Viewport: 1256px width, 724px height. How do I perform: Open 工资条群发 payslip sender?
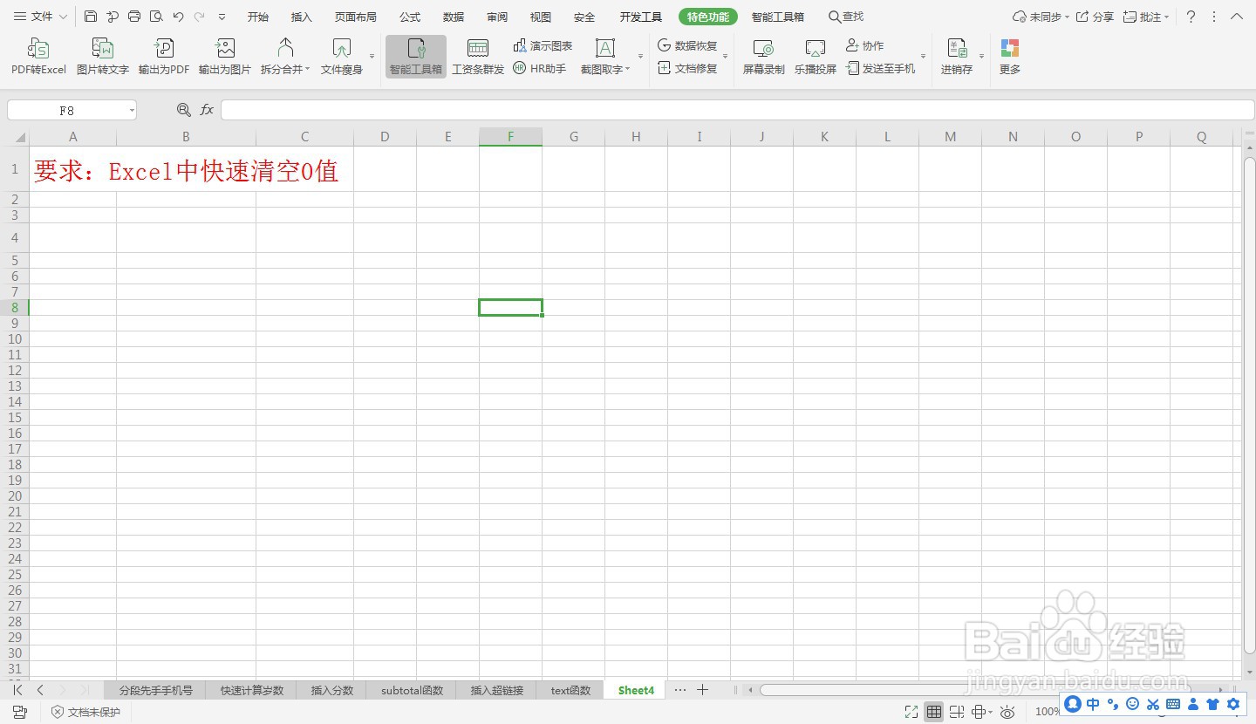point(478,57)
